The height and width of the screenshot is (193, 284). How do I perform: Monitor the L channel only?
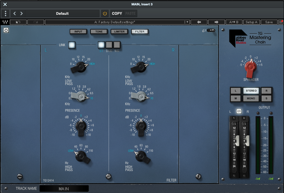(235, 91)
